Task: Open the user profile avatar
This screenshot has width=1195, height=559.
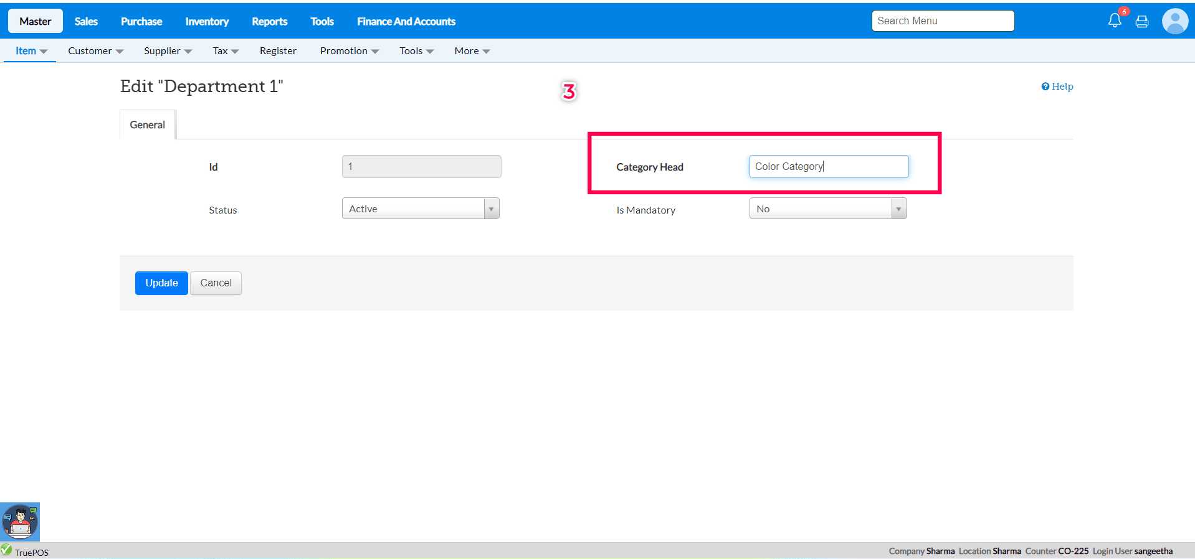Action: (1174, 21)
